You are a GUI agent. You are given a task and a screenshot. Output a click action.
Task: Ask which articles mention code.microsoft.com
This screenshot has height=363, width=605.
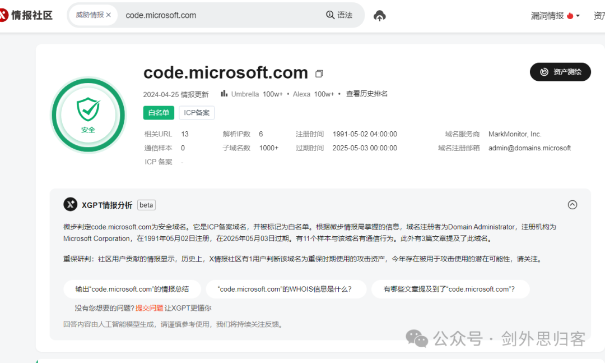(x=450, y=289)
